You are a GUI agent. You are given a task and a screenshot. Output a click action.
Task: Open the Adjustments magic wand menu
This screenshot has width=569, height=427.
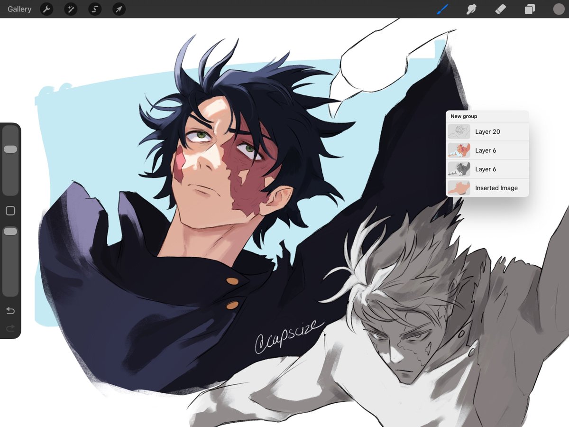point(71,9)
